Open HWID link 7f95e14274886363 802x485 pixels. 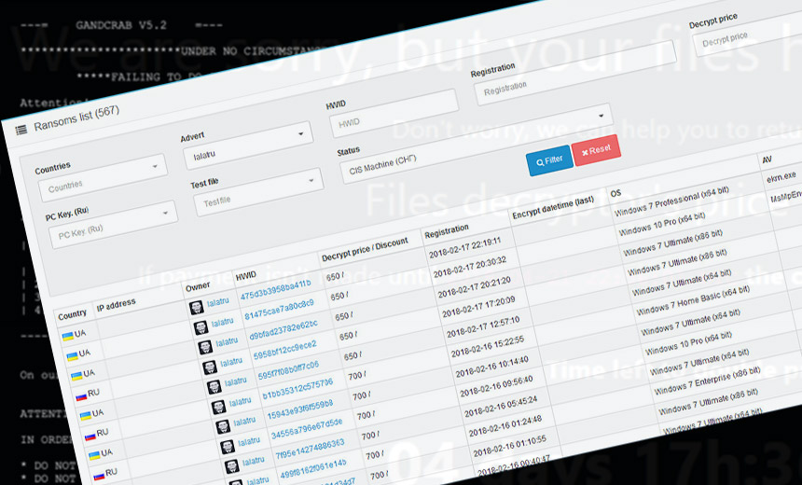310,449
